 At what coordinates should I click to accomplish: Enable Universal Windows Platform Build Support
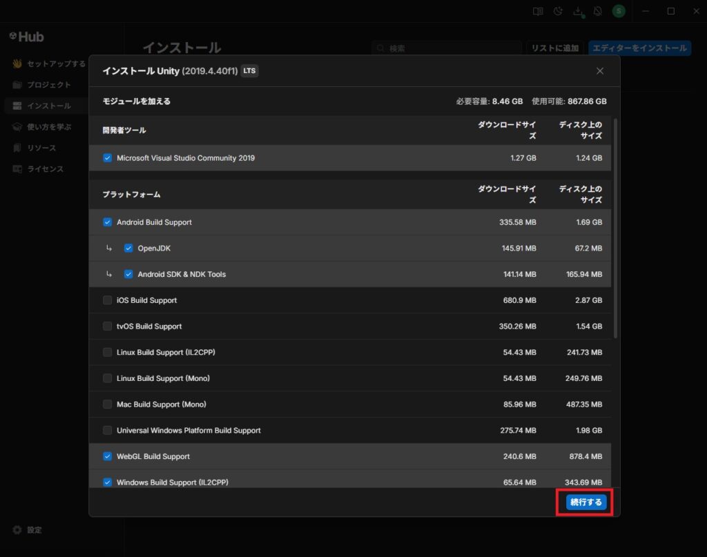click(107, 431)
